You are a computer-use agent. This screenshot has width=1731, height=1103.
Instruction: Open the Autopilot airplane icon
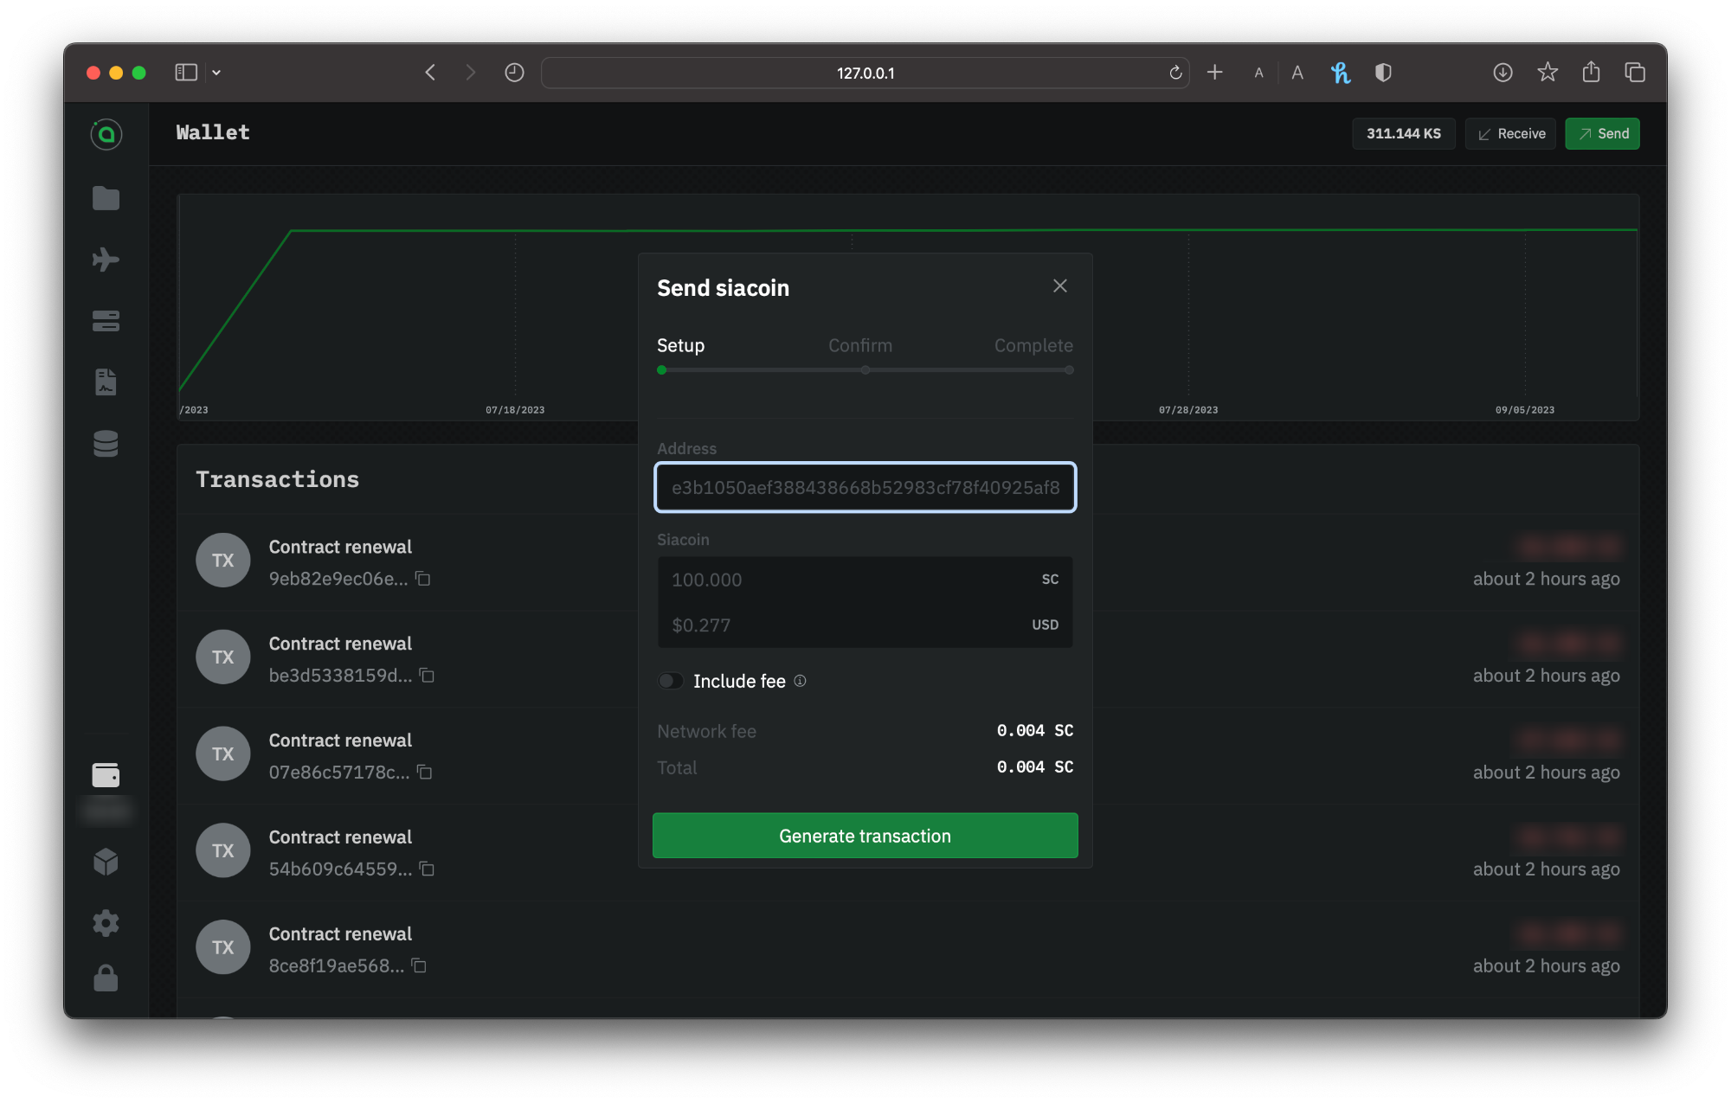coord(106,260)
